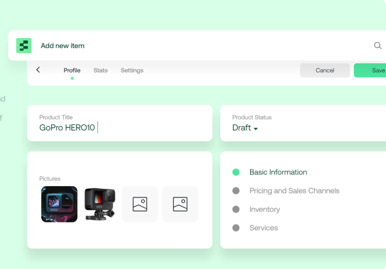Mark the Basic Information section active
The image size is (386, 269).
click(x=278, y=172)
